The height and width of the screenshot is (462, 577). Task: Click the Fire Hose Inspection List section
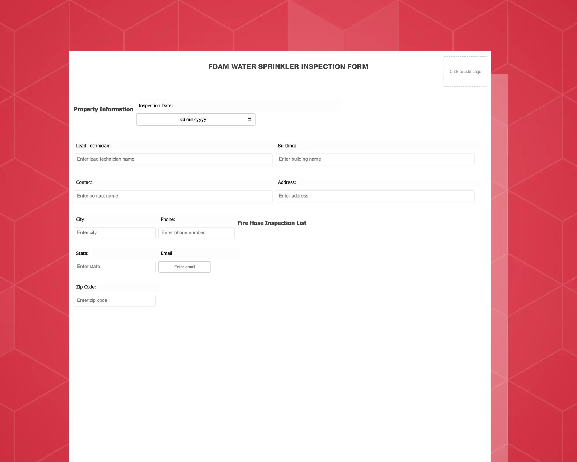coord(272,223)
